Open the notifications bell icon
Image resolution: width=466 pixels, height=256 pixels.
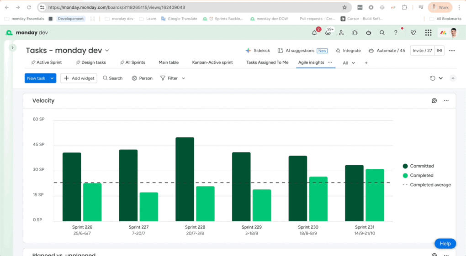coord(314,33)
